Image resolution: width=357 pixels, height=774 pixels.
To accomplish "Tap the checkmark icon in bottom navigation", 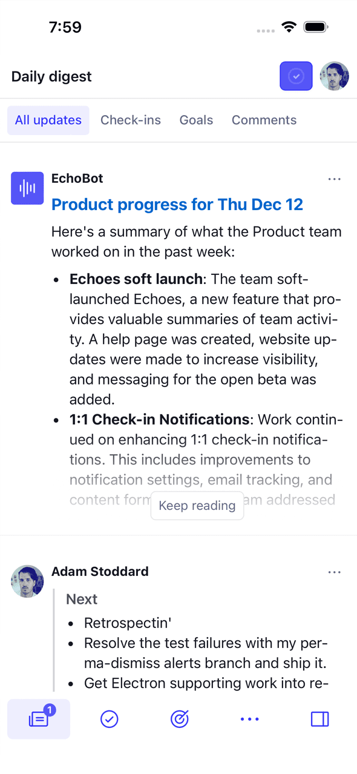I will point(109,719).
